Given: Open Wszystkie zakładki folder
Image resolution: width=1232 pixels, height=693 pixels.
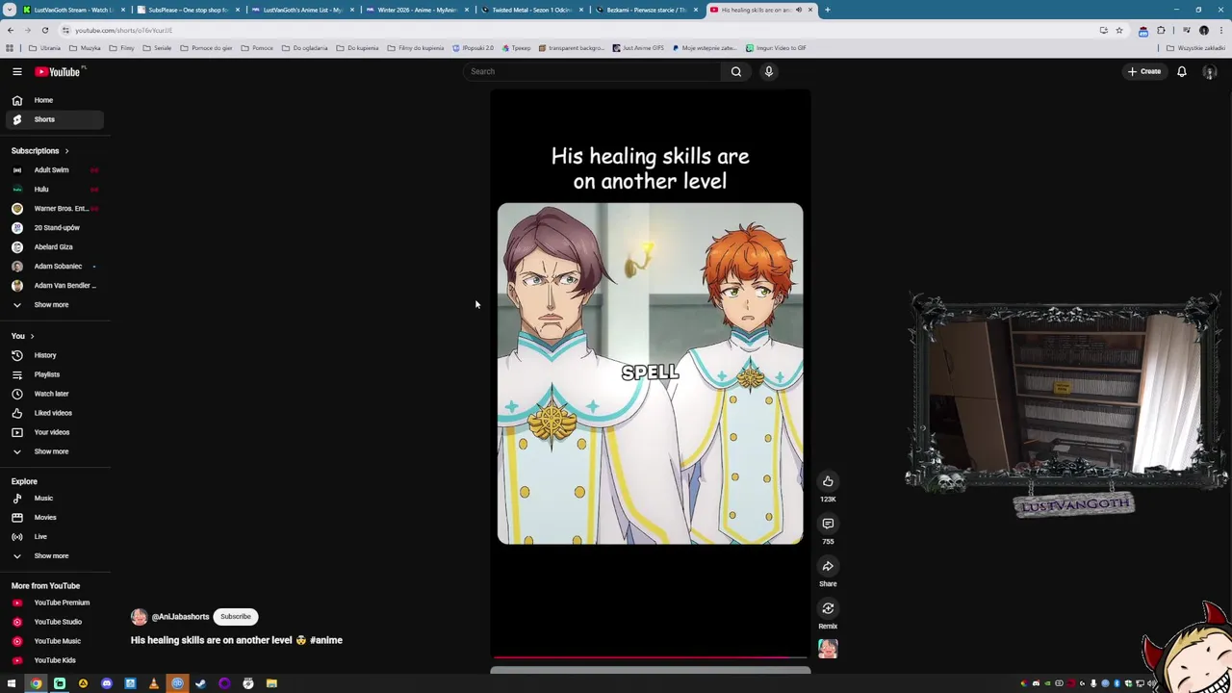Looking at the screenshot, I should 1196,48.
